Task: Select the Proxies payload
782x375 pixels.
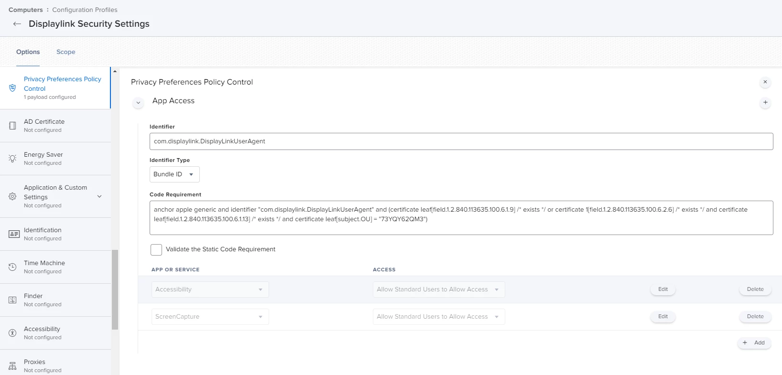Action: (x=55, y=363)
